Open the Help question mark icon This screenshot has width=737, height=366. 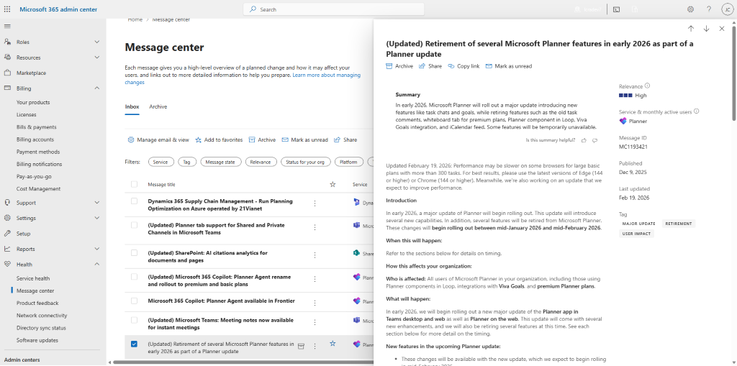click(709, 9)
